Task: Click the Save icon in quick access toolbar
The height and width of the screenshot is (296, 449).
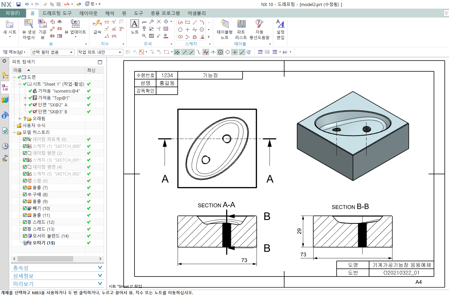Action: tap(18, 4)
